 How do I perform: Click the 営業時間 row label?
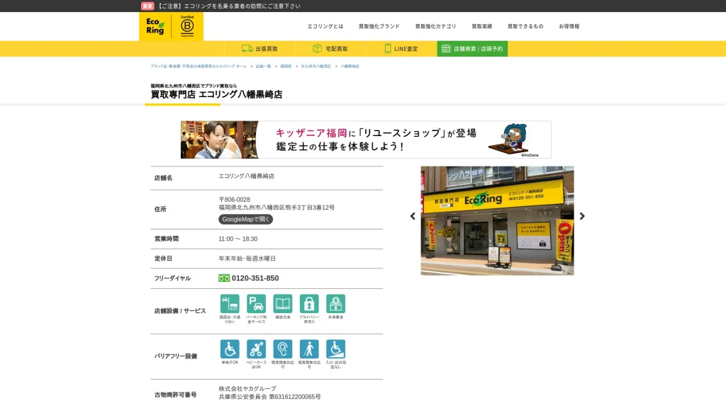pos(166,239)
